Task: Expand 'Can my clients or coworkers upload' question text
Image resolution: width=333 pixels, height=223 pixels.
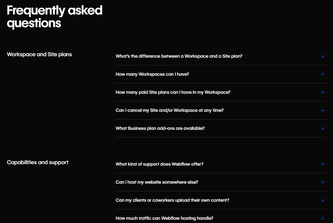Action: 172,200
